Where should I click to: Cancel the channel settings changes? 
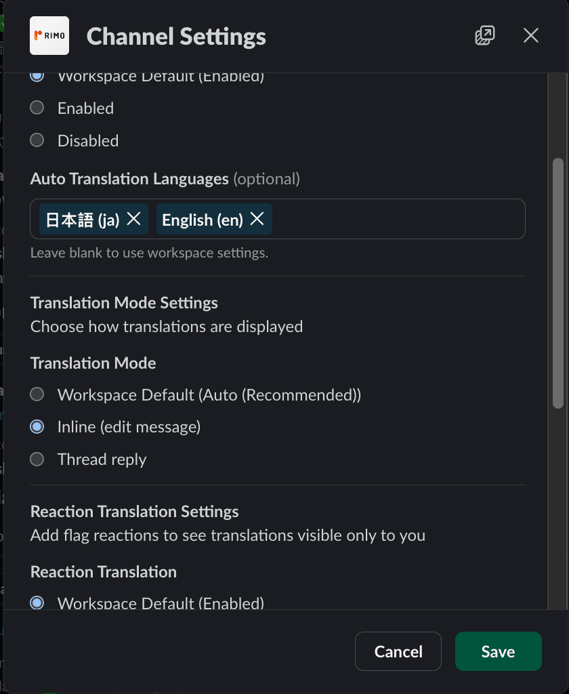point(398,651)
